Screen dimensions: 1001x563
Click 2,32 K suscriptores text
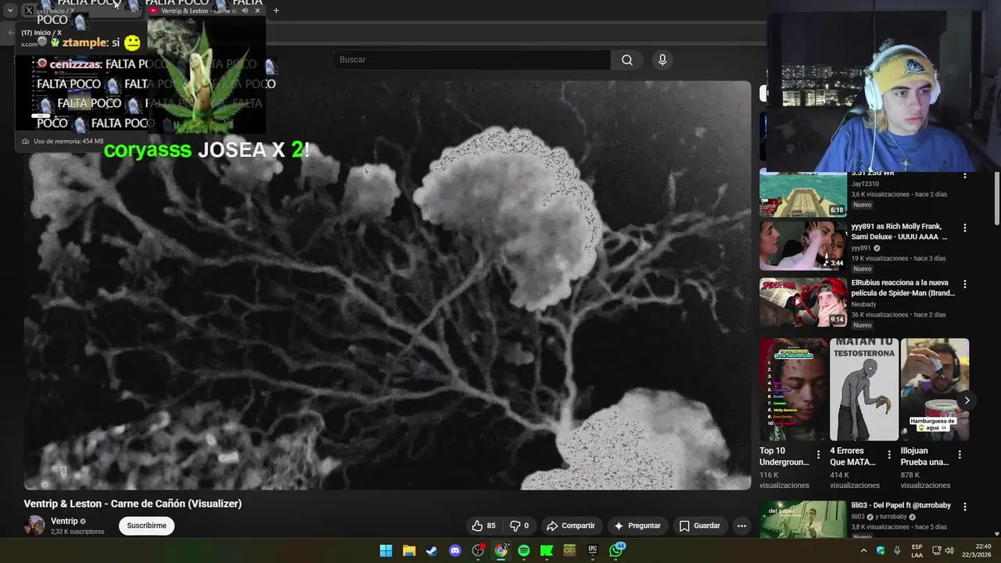(77, 532)
